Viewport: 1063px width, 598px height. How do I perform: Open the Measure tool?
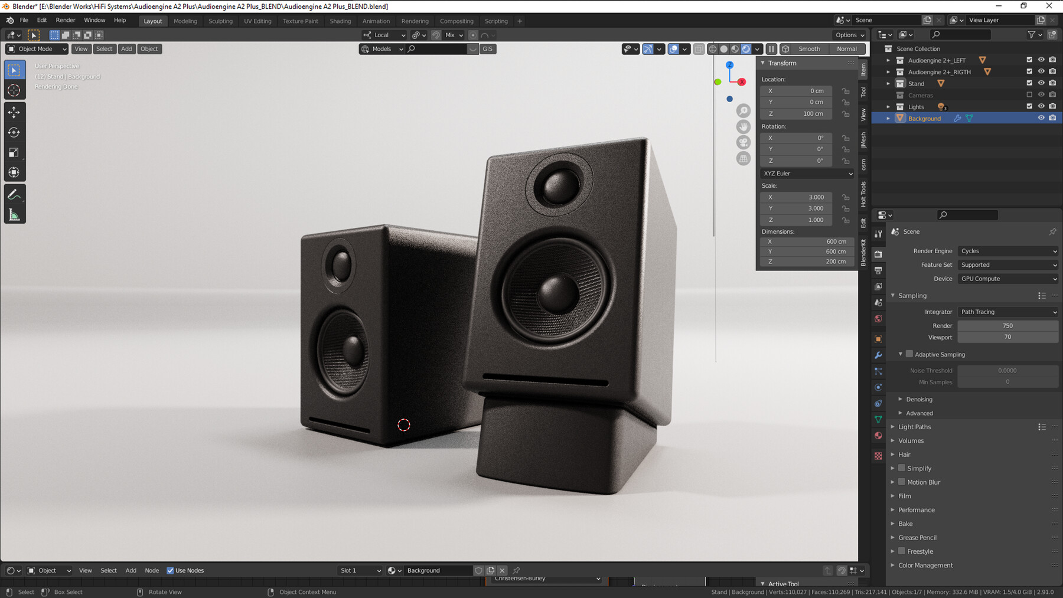[x=14, y=214]
